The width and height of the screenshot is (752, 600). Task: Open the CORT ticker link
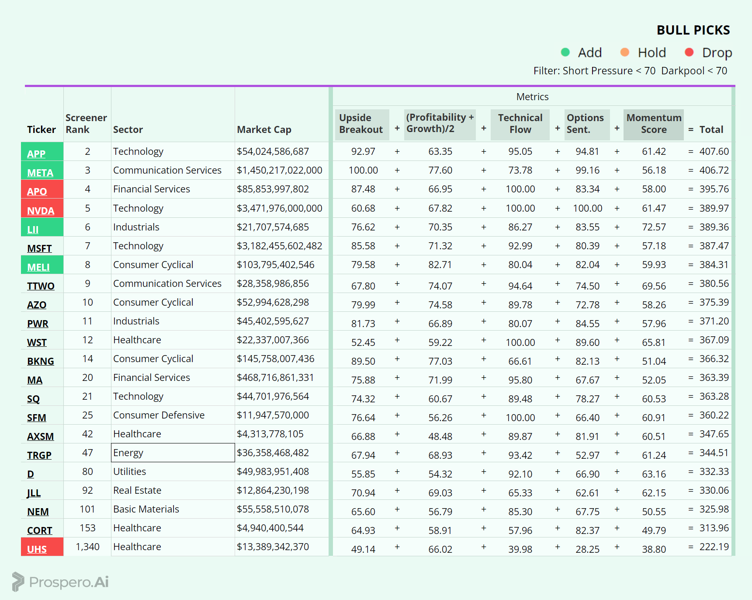tap(40, 530)
